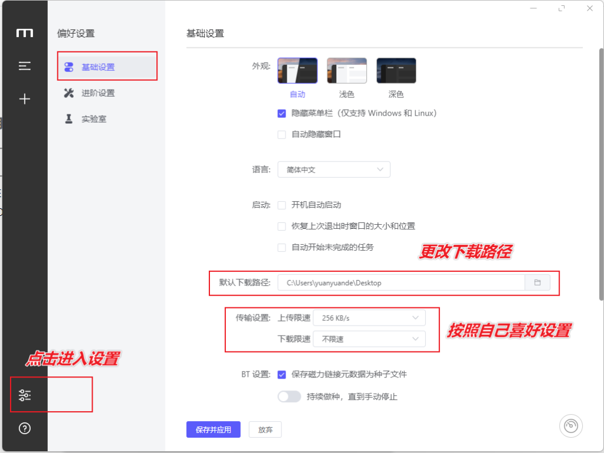Open help via the question mark icon

tap(24, 429)
